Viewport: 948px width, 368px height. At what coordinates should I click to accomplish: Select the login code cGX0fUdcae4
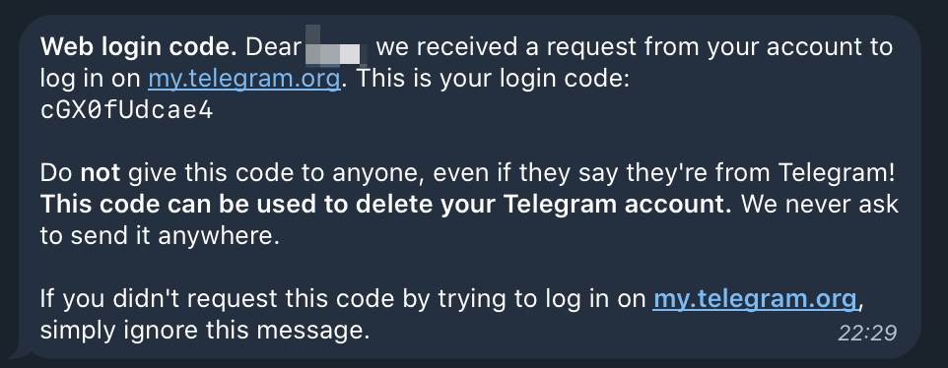click(x=126, y=111)
